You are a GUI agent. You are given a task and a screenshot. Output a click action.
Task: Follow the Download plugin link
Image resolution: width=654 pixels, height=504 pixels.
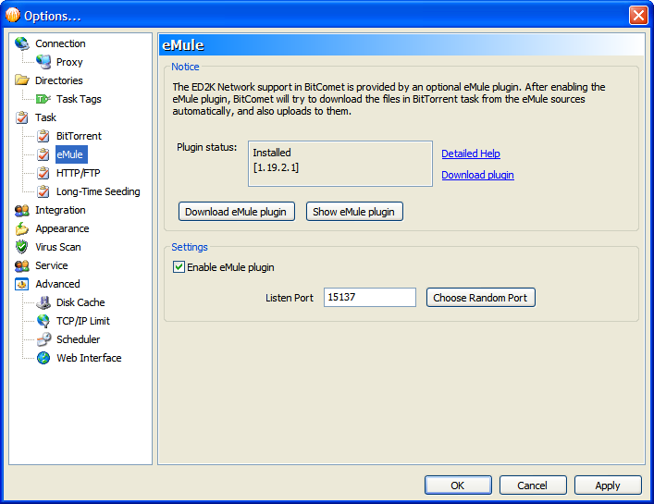477,175
